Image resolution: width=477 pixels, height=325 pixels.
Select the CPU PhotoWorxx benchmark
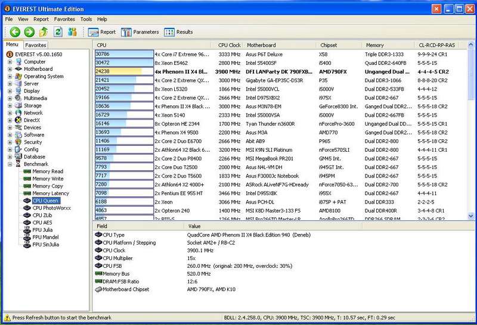pyautogui.click(x=51, y=208)
